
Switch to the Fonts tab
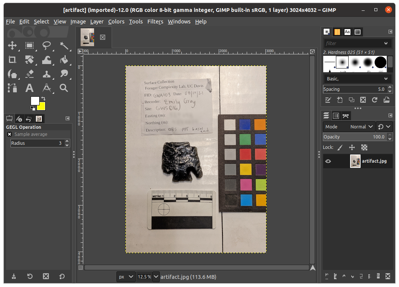click(x=347, y=32)
